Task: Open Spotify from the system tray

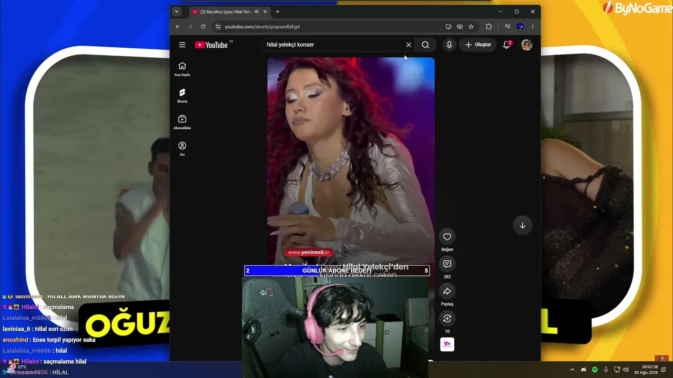Action: [x=595, y=370]
